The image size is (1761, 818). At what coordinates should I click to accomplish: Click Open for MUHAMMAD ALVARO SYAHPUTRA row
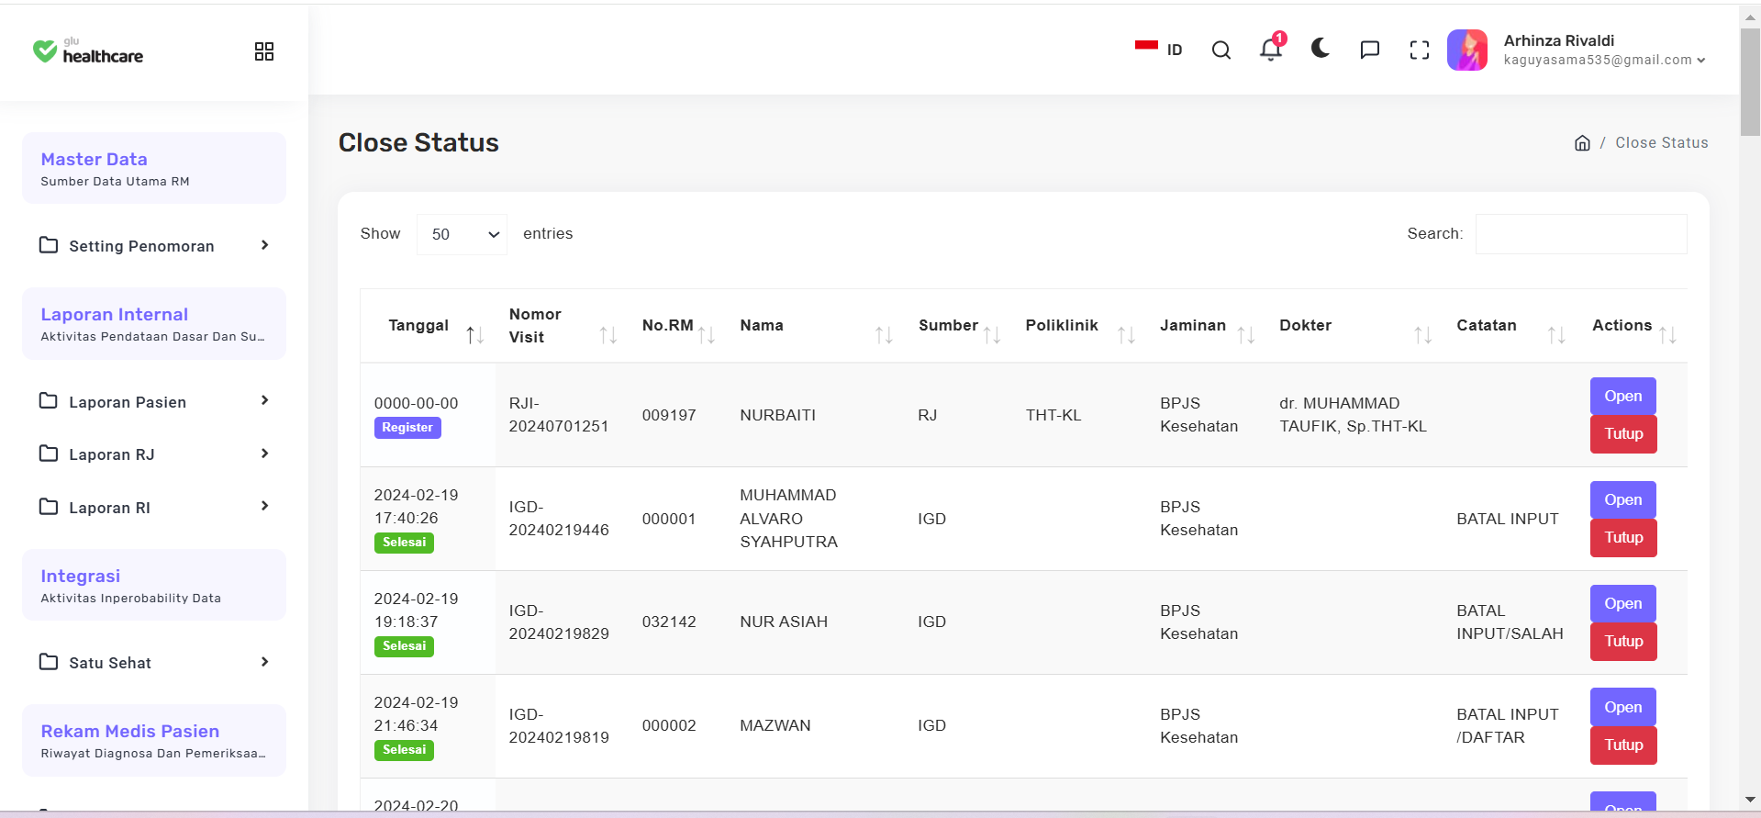[x=1623, y=500]
